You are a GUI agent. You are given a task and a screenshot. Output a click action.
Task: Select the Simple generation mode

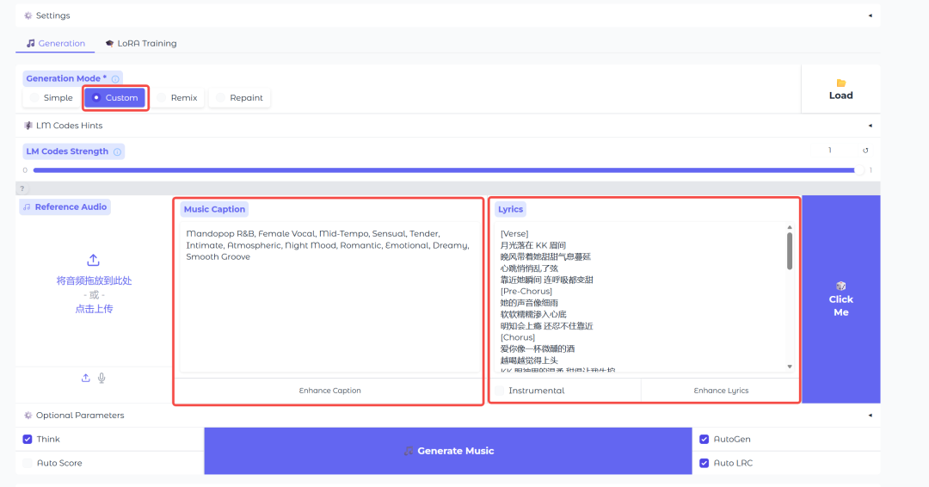[52, 98]
